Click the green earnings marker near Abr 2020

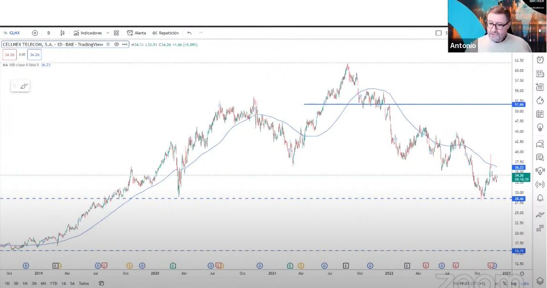[x=173, y=266]
